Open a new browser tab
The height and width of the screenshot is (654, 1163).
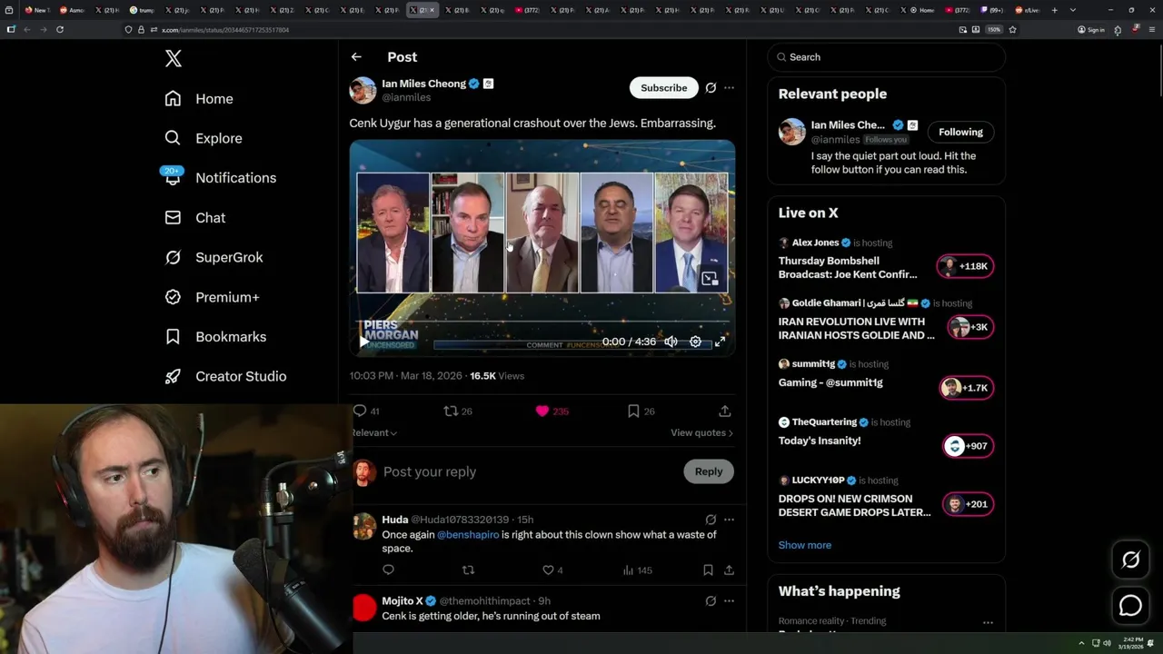pyautogui.click(x=1054, y=10)
